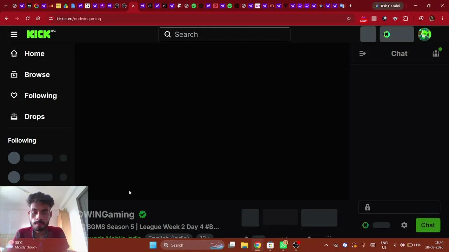
Task: Collapse the chat panel with arrow icon
Action: tap(362, 54)
